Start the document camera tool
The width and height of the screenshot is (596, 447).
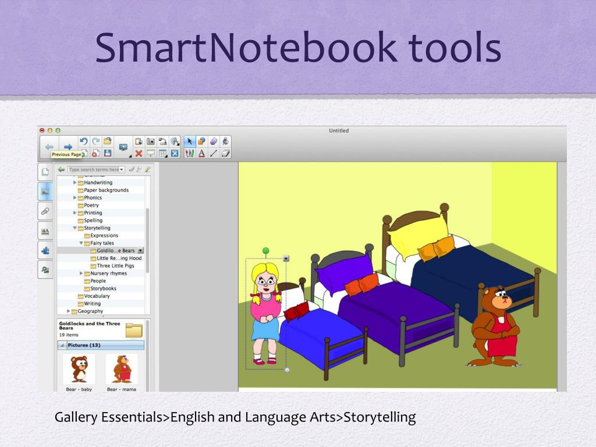pyautogui.click(x=163, y=141)
